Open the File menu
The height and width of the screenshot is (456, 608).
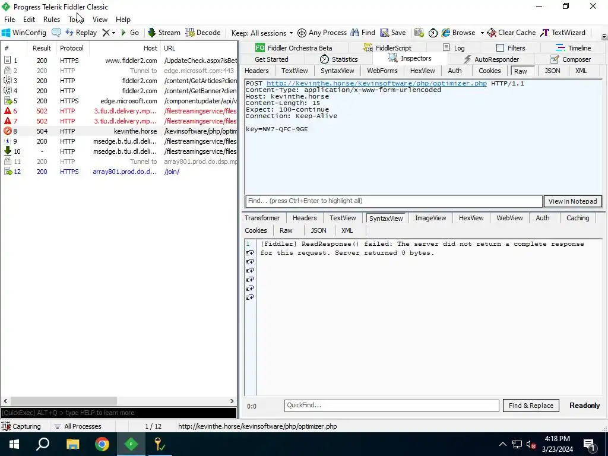coord(9,20)
